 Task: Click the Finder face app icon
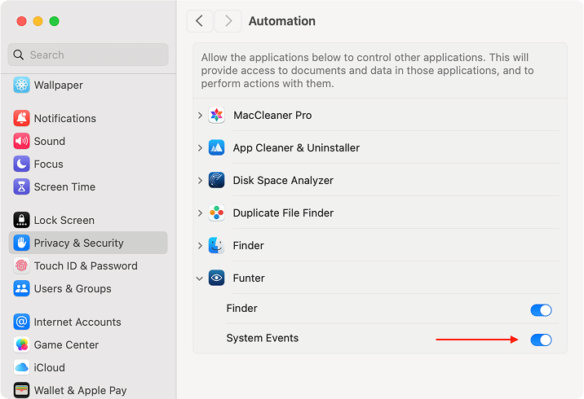click(216, 245)
